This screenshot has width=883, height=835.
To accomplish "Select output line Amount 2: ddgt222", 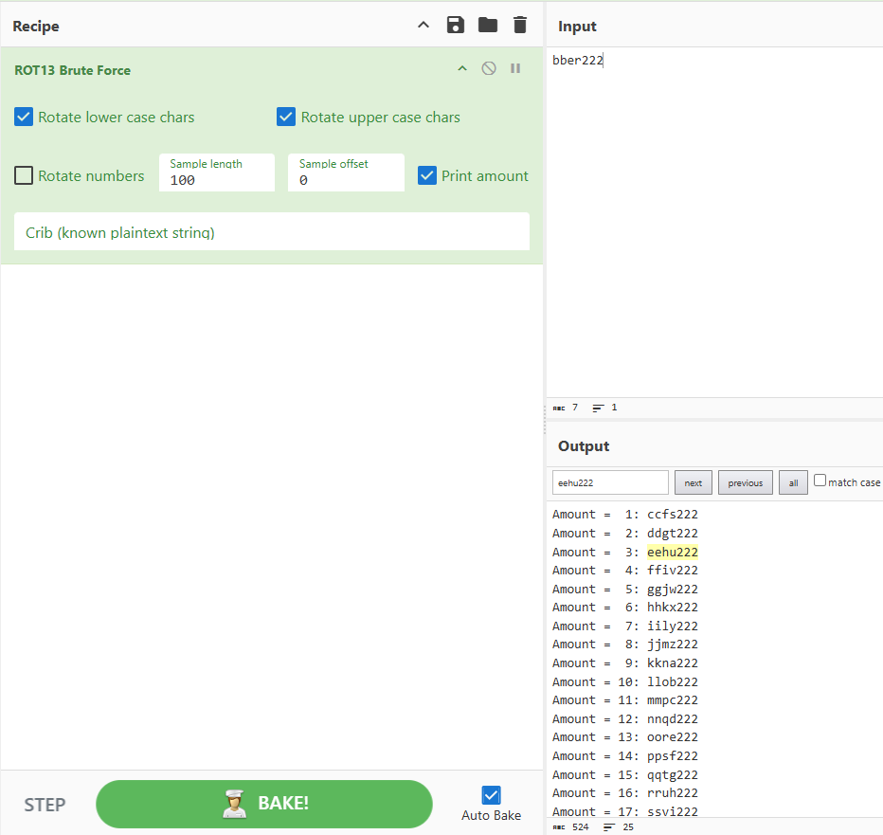I will [624, 533].
